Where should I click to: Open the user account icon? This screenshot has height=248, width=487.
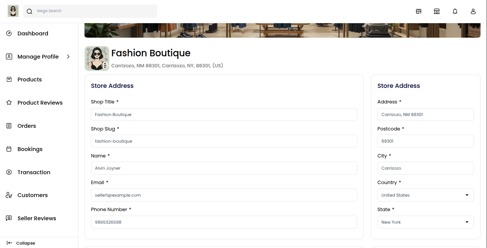pyautogui.click(x=473, y=11)
